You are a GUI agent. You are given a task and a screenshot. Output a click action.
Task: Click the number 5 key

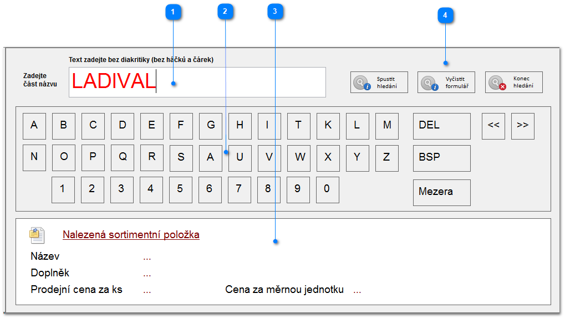[x=181, y=190]
